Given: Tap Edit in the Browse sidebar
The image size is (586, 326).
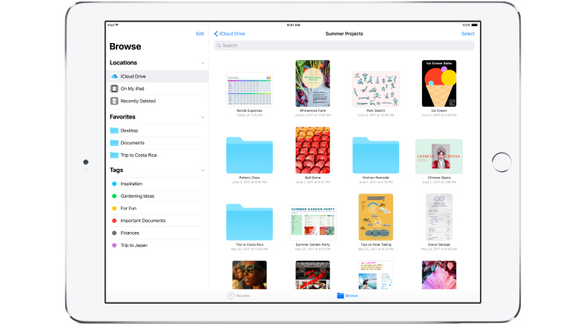Looking at the screenshot, I should pos(200,33).
